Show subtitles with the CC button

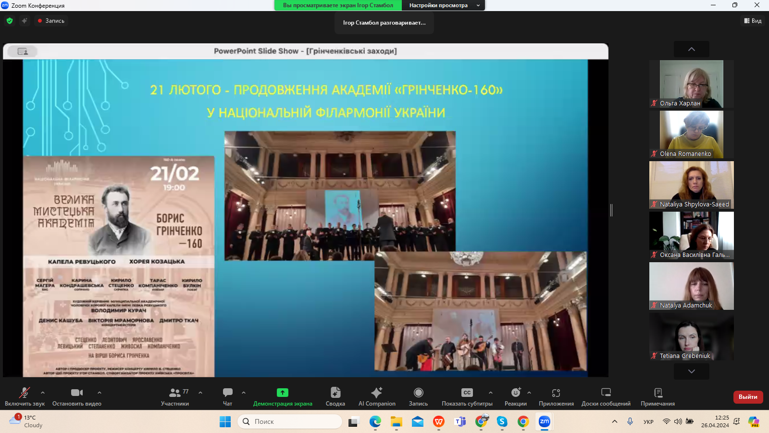point(467,393)
